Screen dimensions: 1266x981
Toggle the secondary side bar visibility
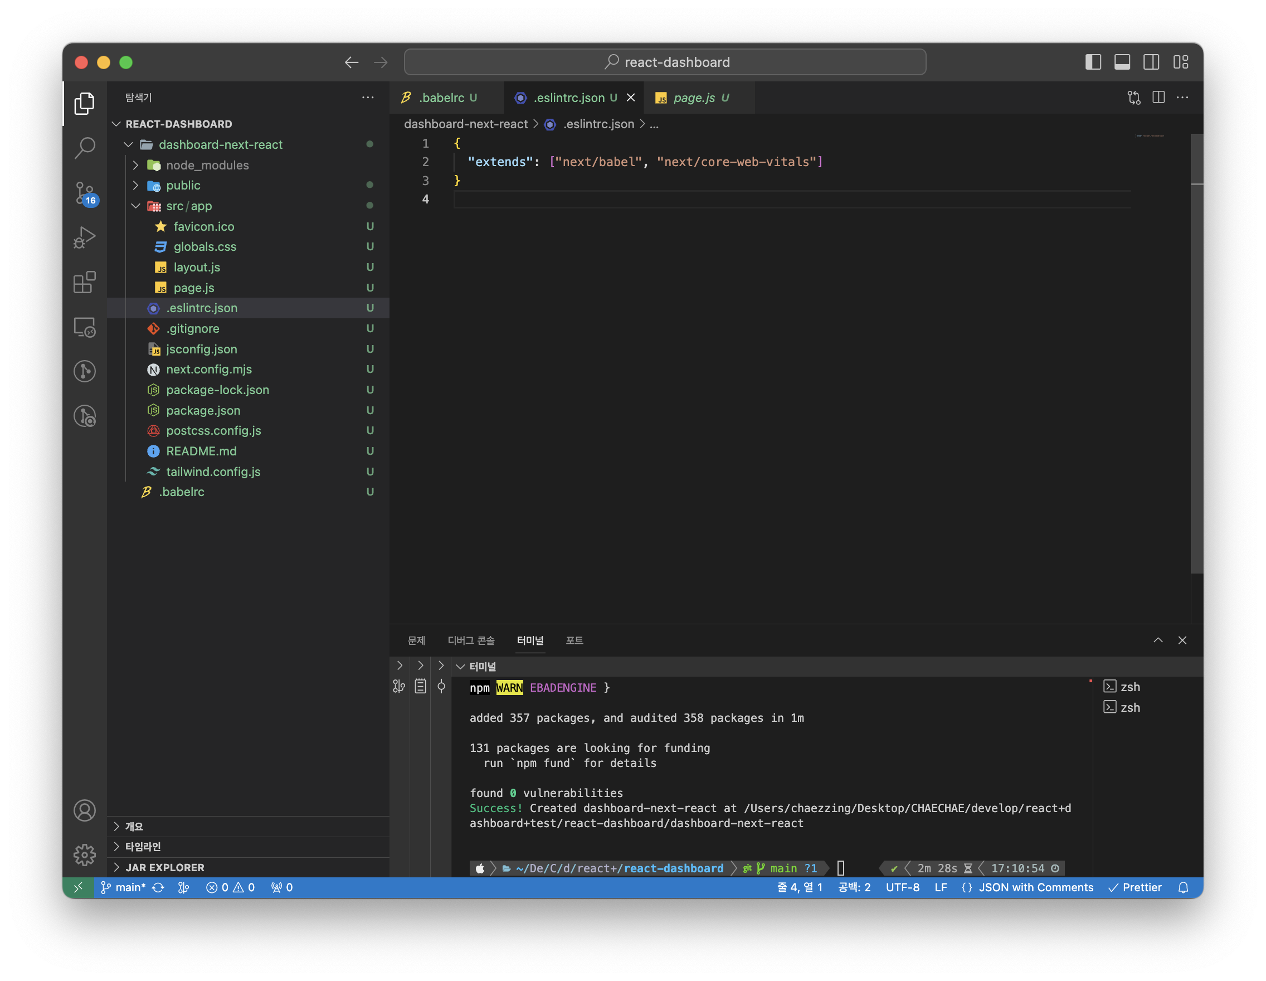(1151, 62)
